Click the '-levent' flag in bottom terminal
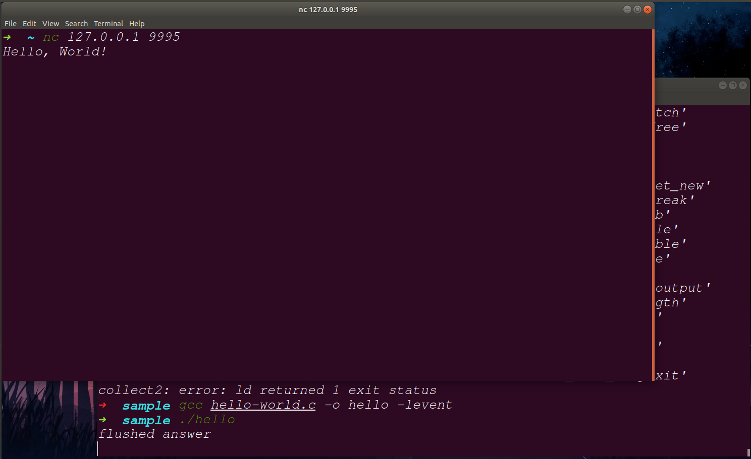The height and width of the screenshot is (459, 751). (425, 405)
